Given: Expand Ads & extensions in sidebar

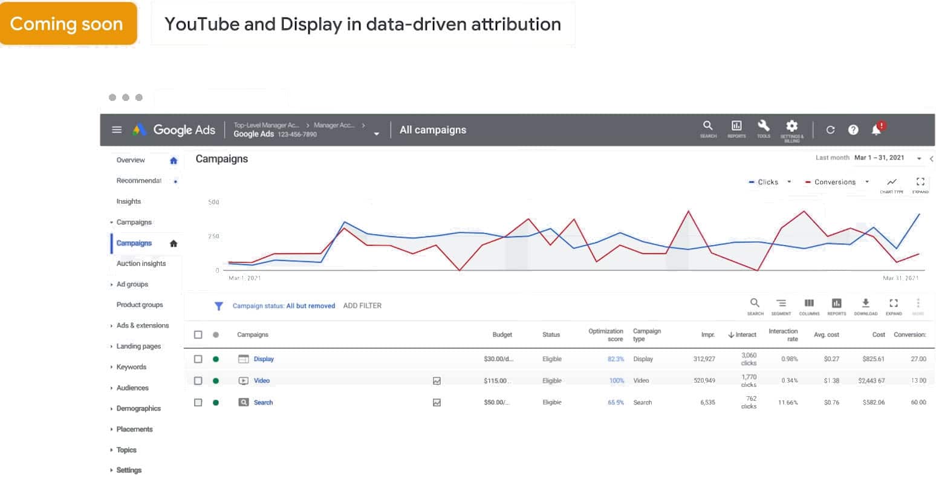Looking at the screenshot, I should click(x=112, y=326).
